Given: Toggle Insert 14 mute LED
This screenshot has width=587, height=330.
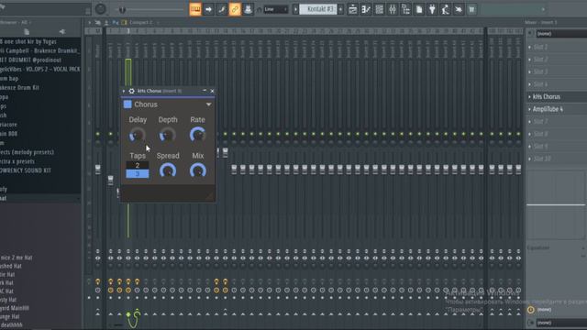Looking at the screenshot, I should coord(226,134).
